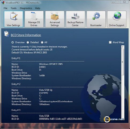Click the 'D:' boot drive value
130x129 pixels.
pyautogui.click(x=40, y=70)
